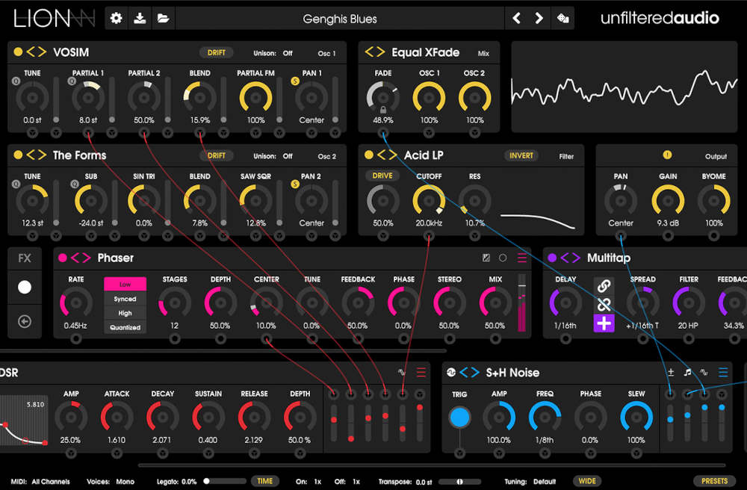Click the link icon in the Multitap panel
The image size is (747, 490).
(x=604, y=286)
